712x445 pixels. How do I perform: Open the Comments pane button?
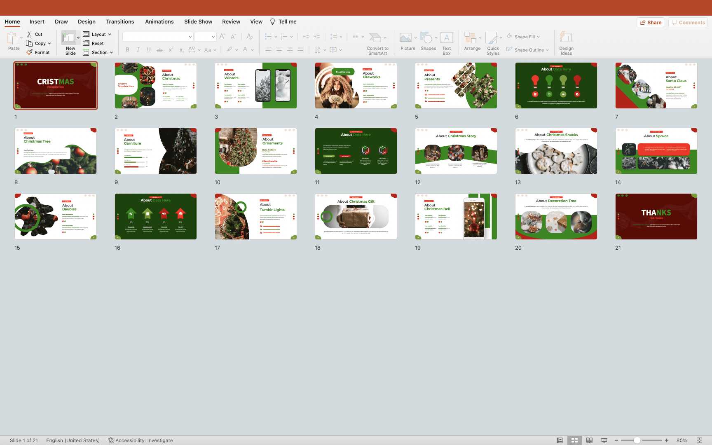click(688, 22)
